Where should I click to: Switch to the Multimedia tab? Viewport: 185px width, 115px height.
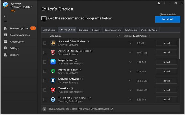(x=131, y=30)
